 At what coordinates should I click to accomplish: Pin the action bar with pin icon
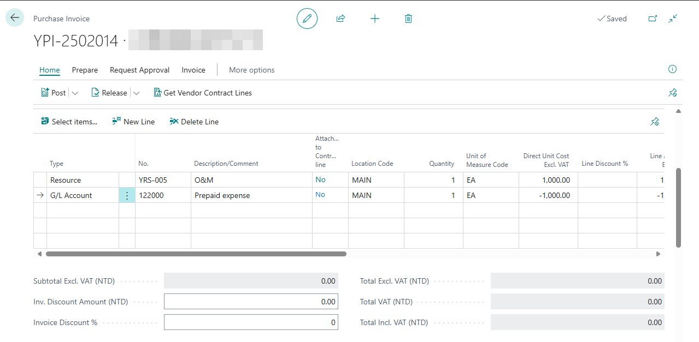pyautogui.click(x=673, y=93)
